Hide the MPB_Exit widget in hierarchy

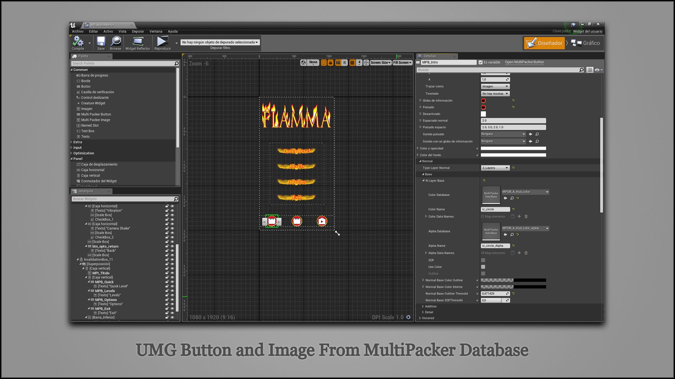pos(172,308)
